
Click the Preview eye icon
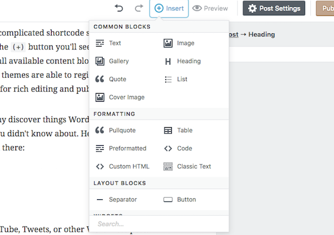pyautogui.click(x=197, y=9)
